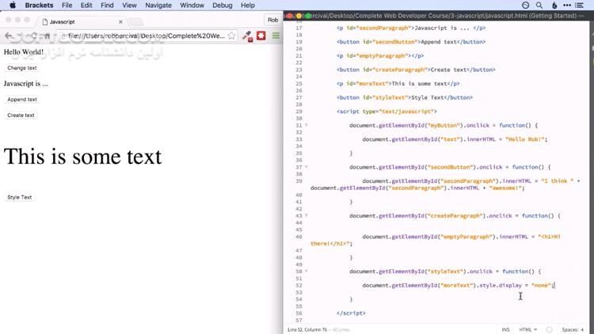594x334 pixels.
Task: Click the Line 52, Column 76 cursor position
Action: click(x=307, y=329)
